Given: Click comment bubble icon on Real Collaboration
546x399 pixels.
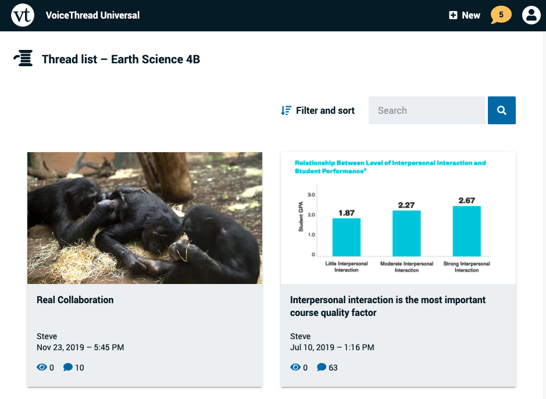Looking at the screenshot, I should (68, 367).
